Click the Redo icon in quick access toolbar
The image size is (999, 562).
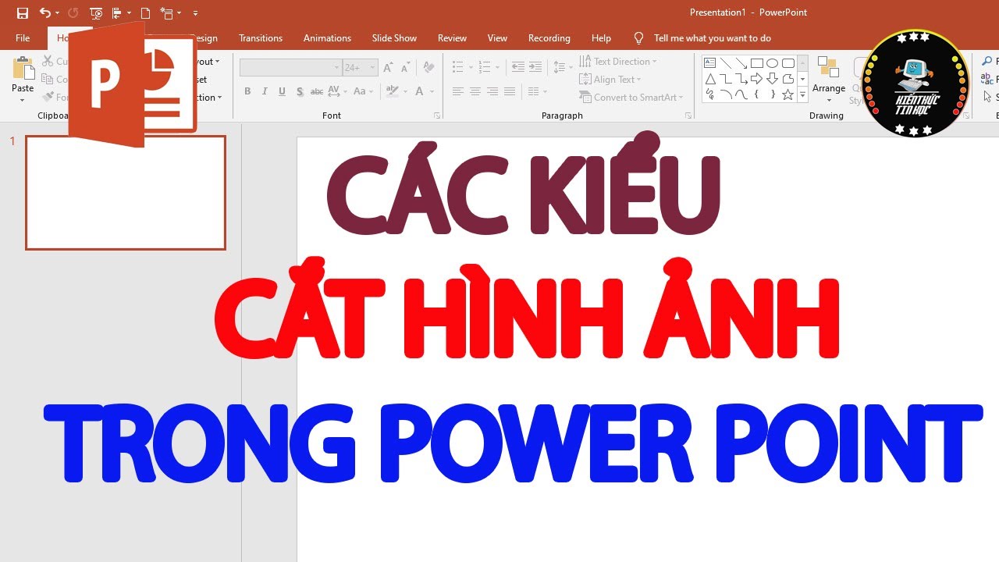(73, 13)
